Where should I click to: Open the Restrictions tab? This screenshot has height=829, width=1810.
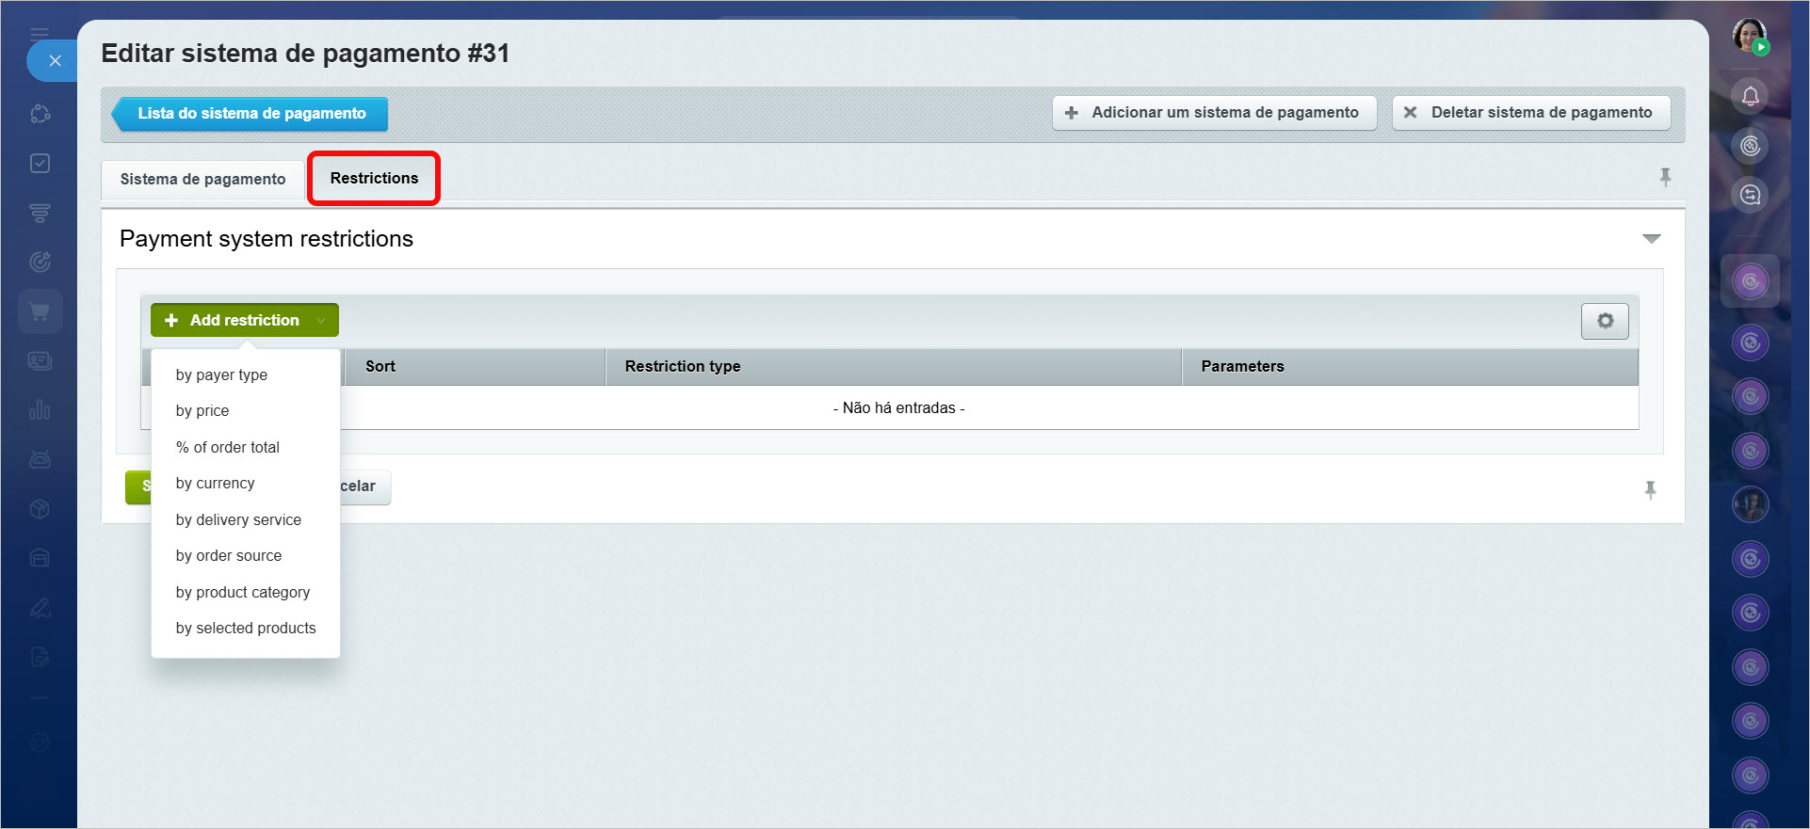374,178
